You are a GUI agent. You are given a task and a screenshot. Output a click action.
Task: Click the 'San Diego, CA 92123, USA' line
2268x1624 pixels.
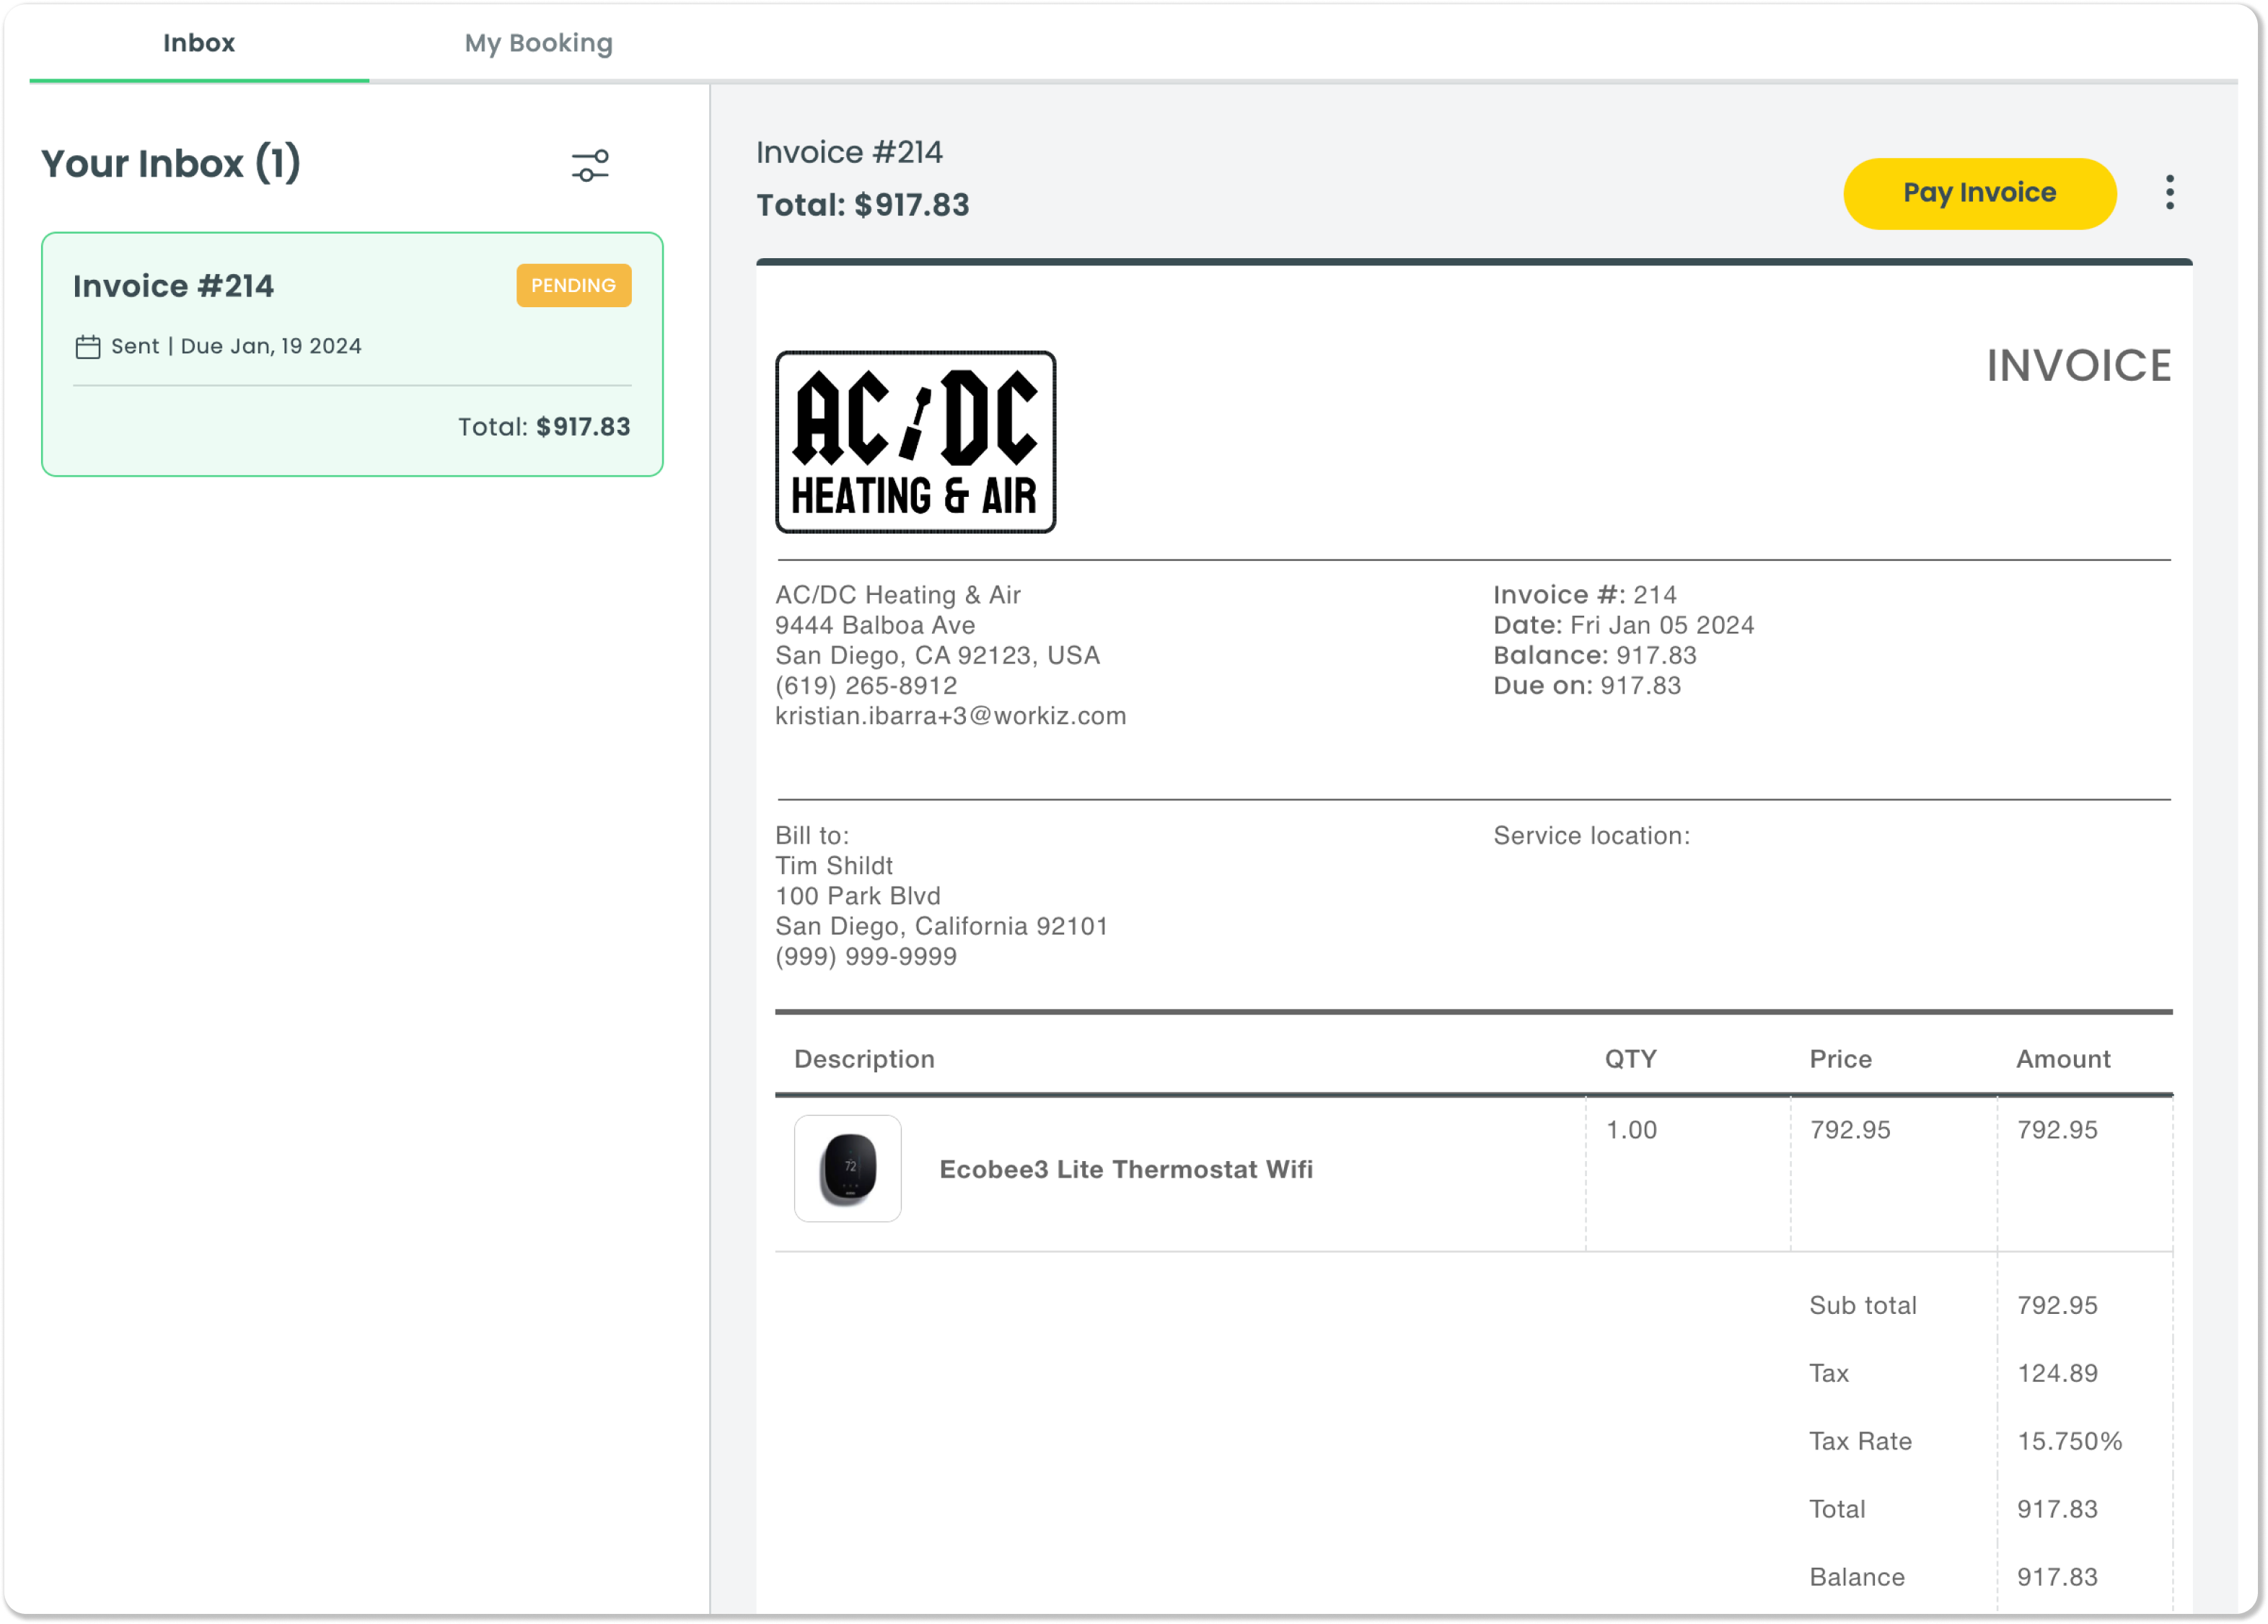(937, 656)
